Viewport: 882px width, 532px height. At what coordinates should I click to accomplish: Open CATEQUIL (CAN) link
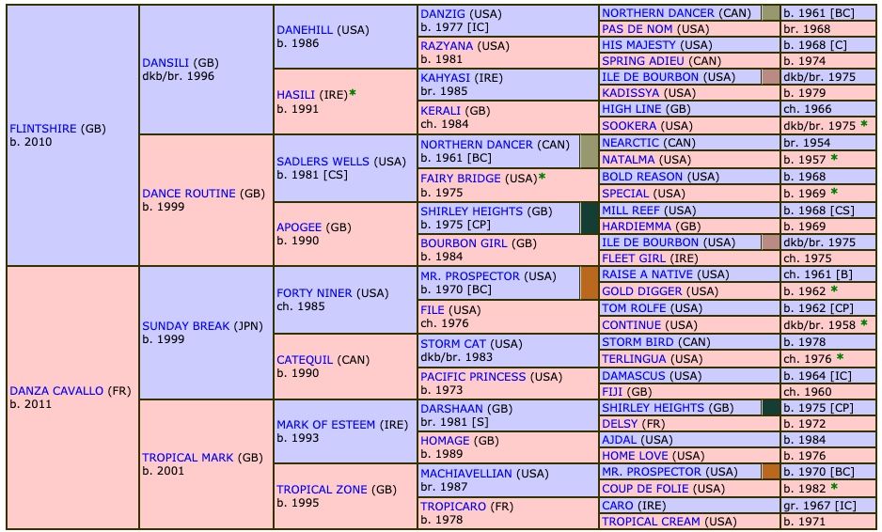click(x=305, y=360)
